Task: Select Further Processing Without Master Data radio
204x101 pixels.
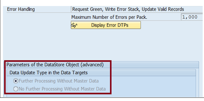Action: click(16, 81)
